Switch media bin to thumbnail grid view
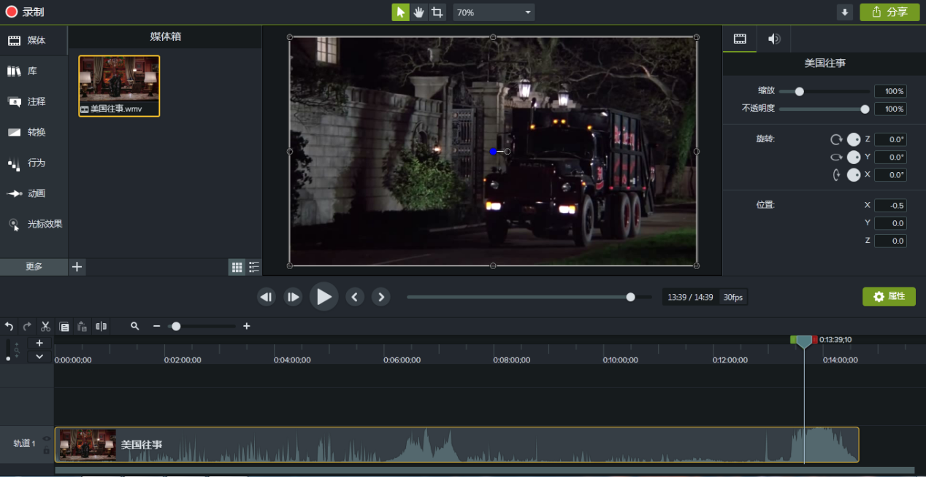The height and width of the screenshot is (477, 926). tap(237, 267)
